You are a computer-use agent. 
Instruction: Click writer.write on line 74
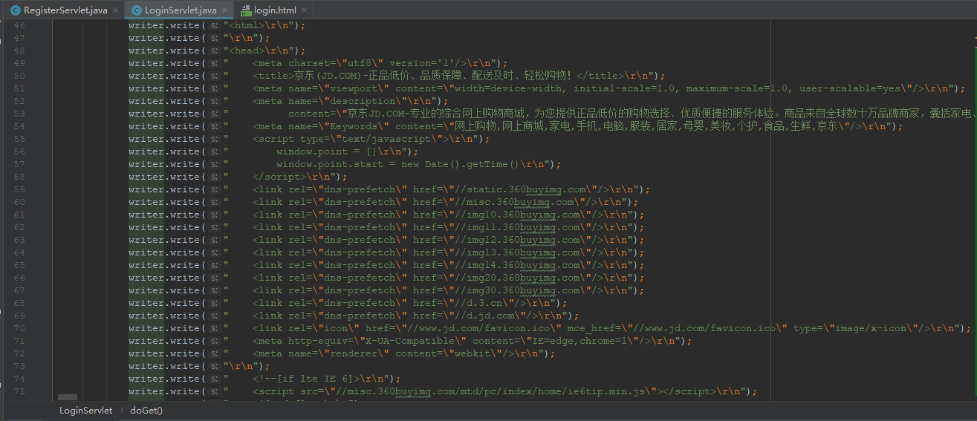coord(163,379)
